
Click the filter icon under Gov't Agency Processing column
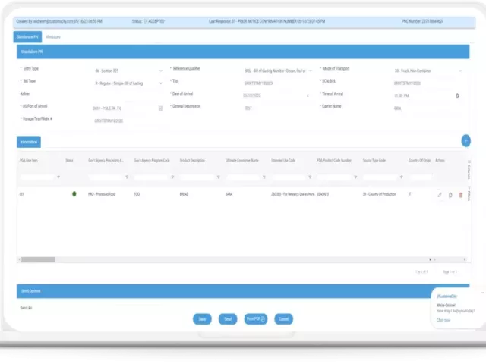tap(127, 177)
